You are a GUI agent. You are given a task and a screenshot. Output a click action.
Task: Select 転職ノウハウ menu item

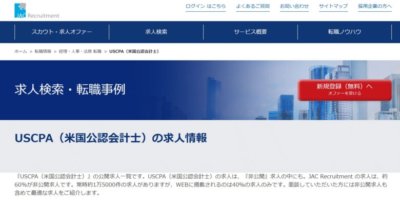pyautogui.click(x=345, y=32)
